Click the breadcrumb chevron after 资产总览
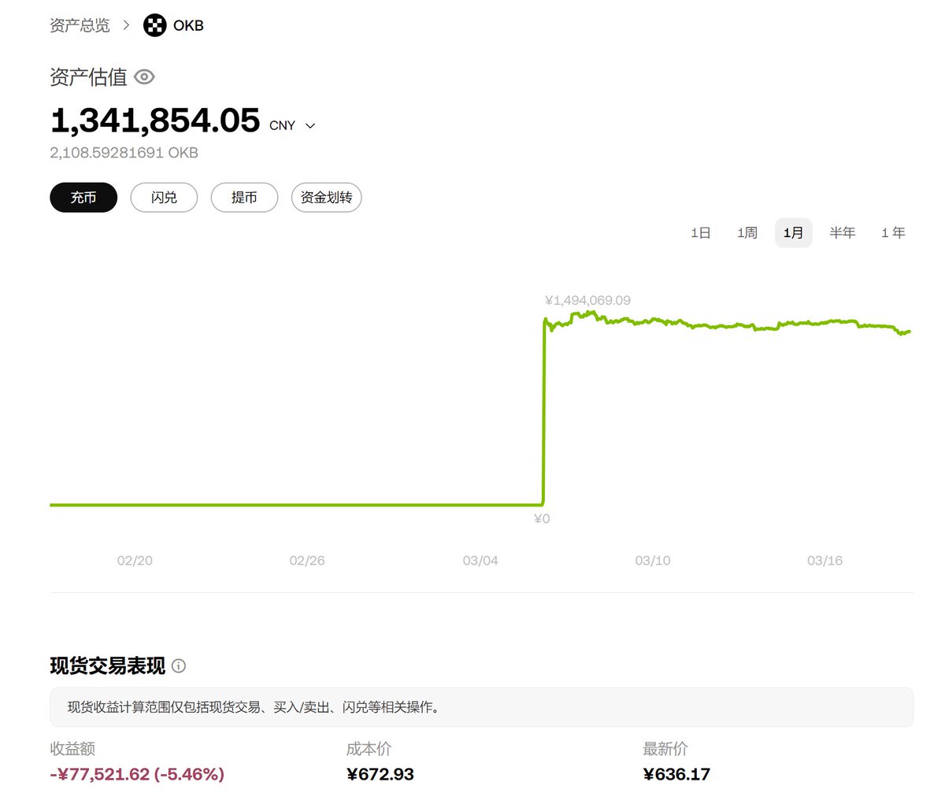 pos(125,25)
